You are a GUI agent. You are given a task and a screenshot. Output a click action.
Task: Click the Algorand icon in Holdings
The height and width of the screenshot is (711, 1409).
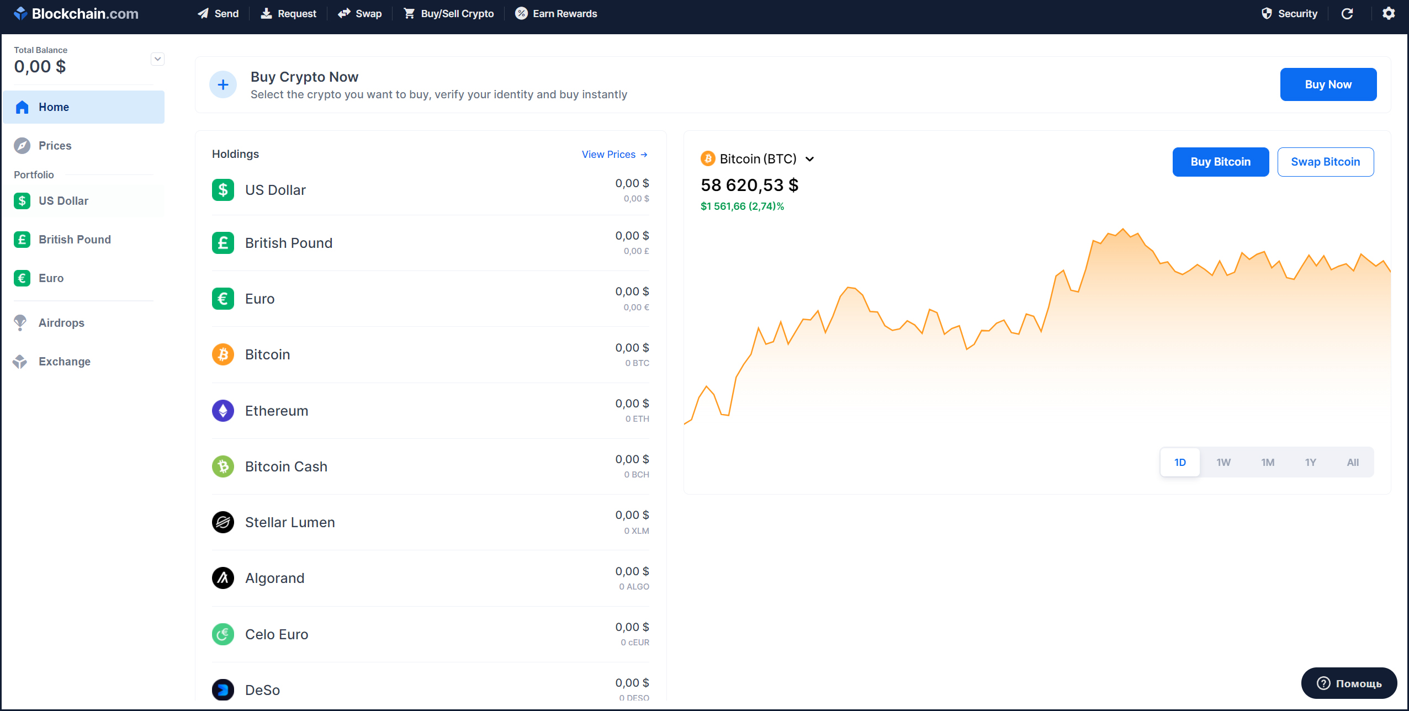223,578
